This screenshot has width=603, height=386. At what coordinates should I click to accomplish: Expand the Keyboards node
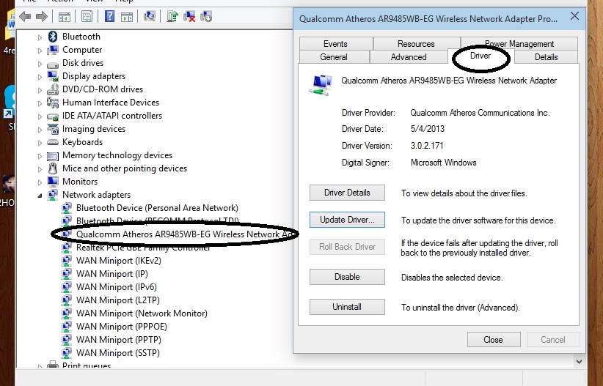click(40, 143)
